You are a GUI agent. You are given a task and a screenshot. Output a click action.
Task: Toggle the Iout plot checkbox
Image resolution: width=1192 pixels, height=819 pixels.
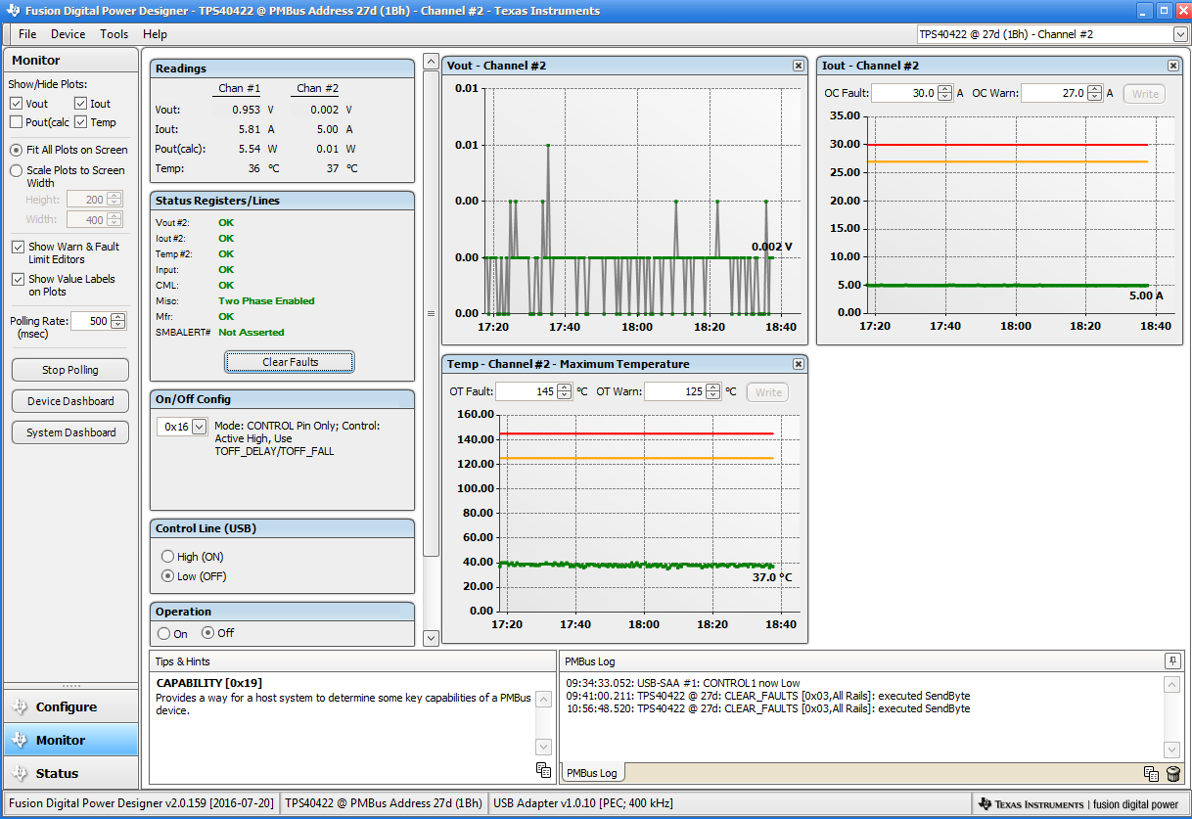(x=80, y=104)
